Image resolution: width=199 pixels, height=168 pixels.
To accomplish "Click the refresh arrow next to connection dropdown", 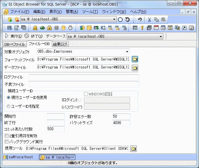I will (127, 20).
